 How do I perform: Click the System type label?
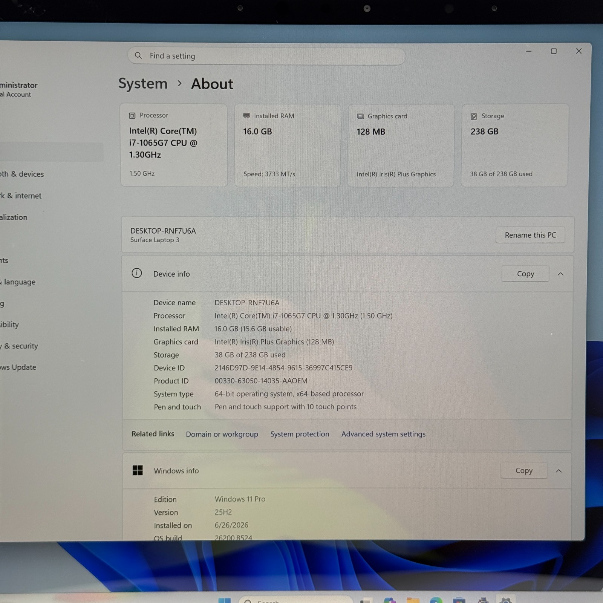173,394
